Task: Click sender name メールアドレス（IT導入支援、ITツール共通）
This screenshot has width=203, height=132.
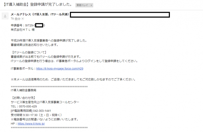Action: pyautogui.click(x=40, y=14)
